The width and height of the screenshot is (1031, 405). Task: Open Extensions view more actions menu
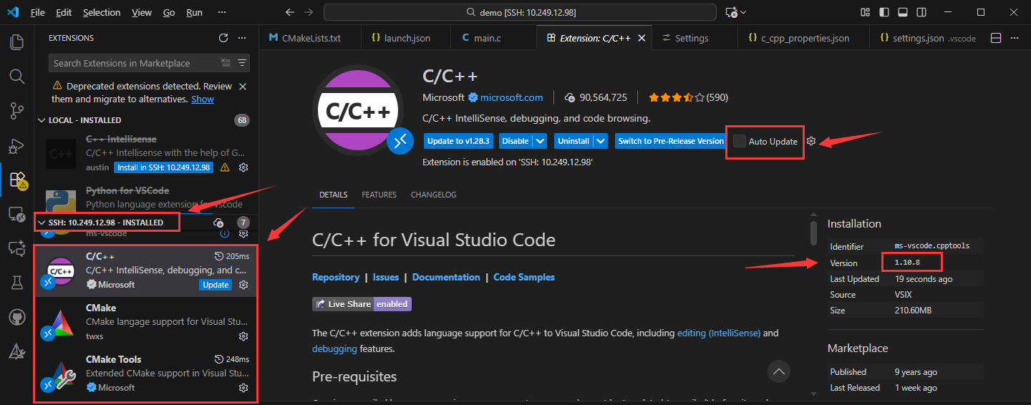coord(242,38)
